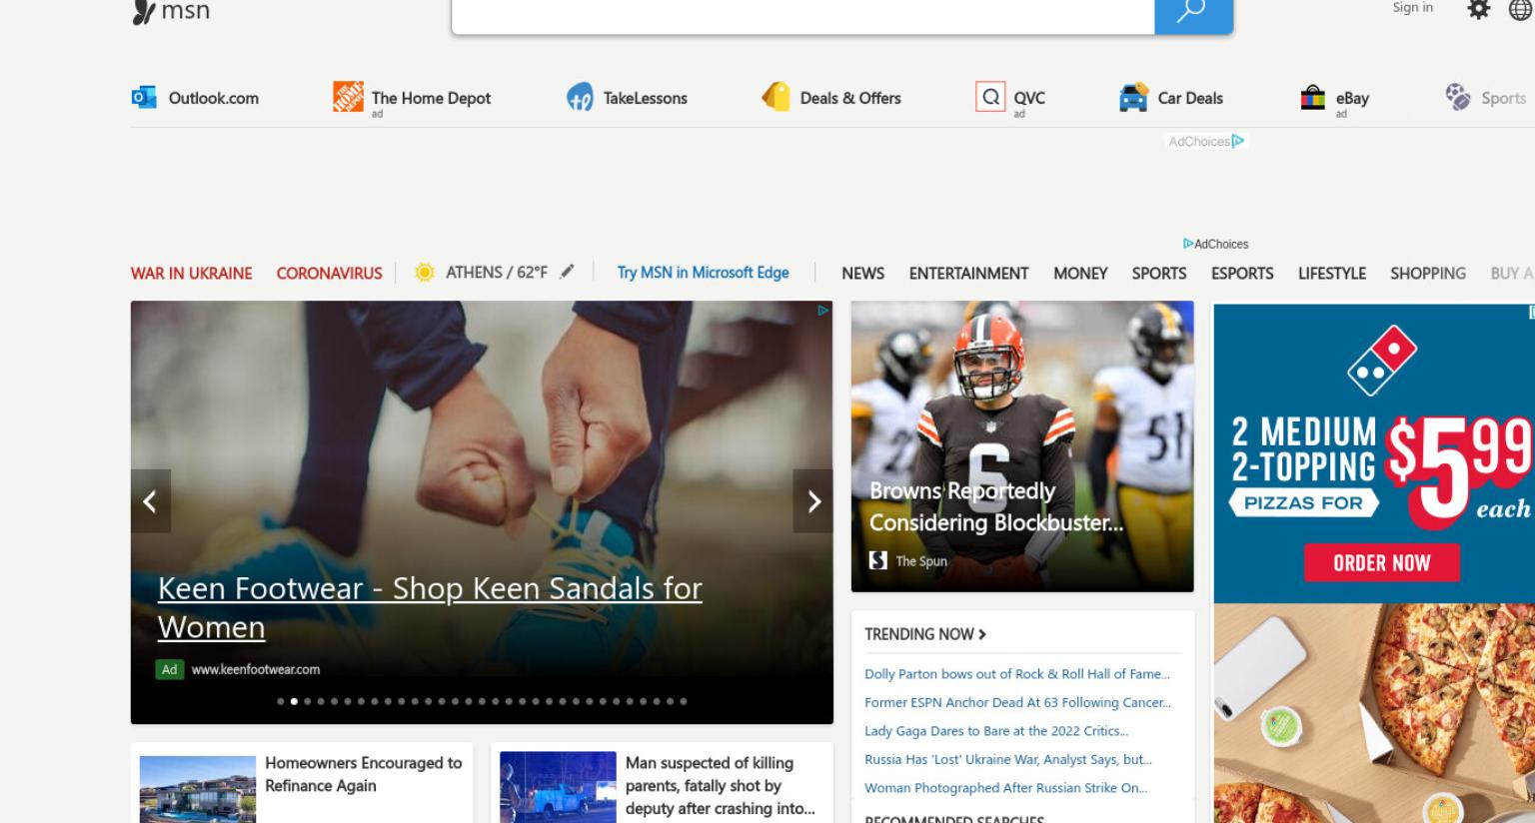1535x823 pixels.
Task: Open SPORTS navigation tab
Action: (x=1159, y=273)
